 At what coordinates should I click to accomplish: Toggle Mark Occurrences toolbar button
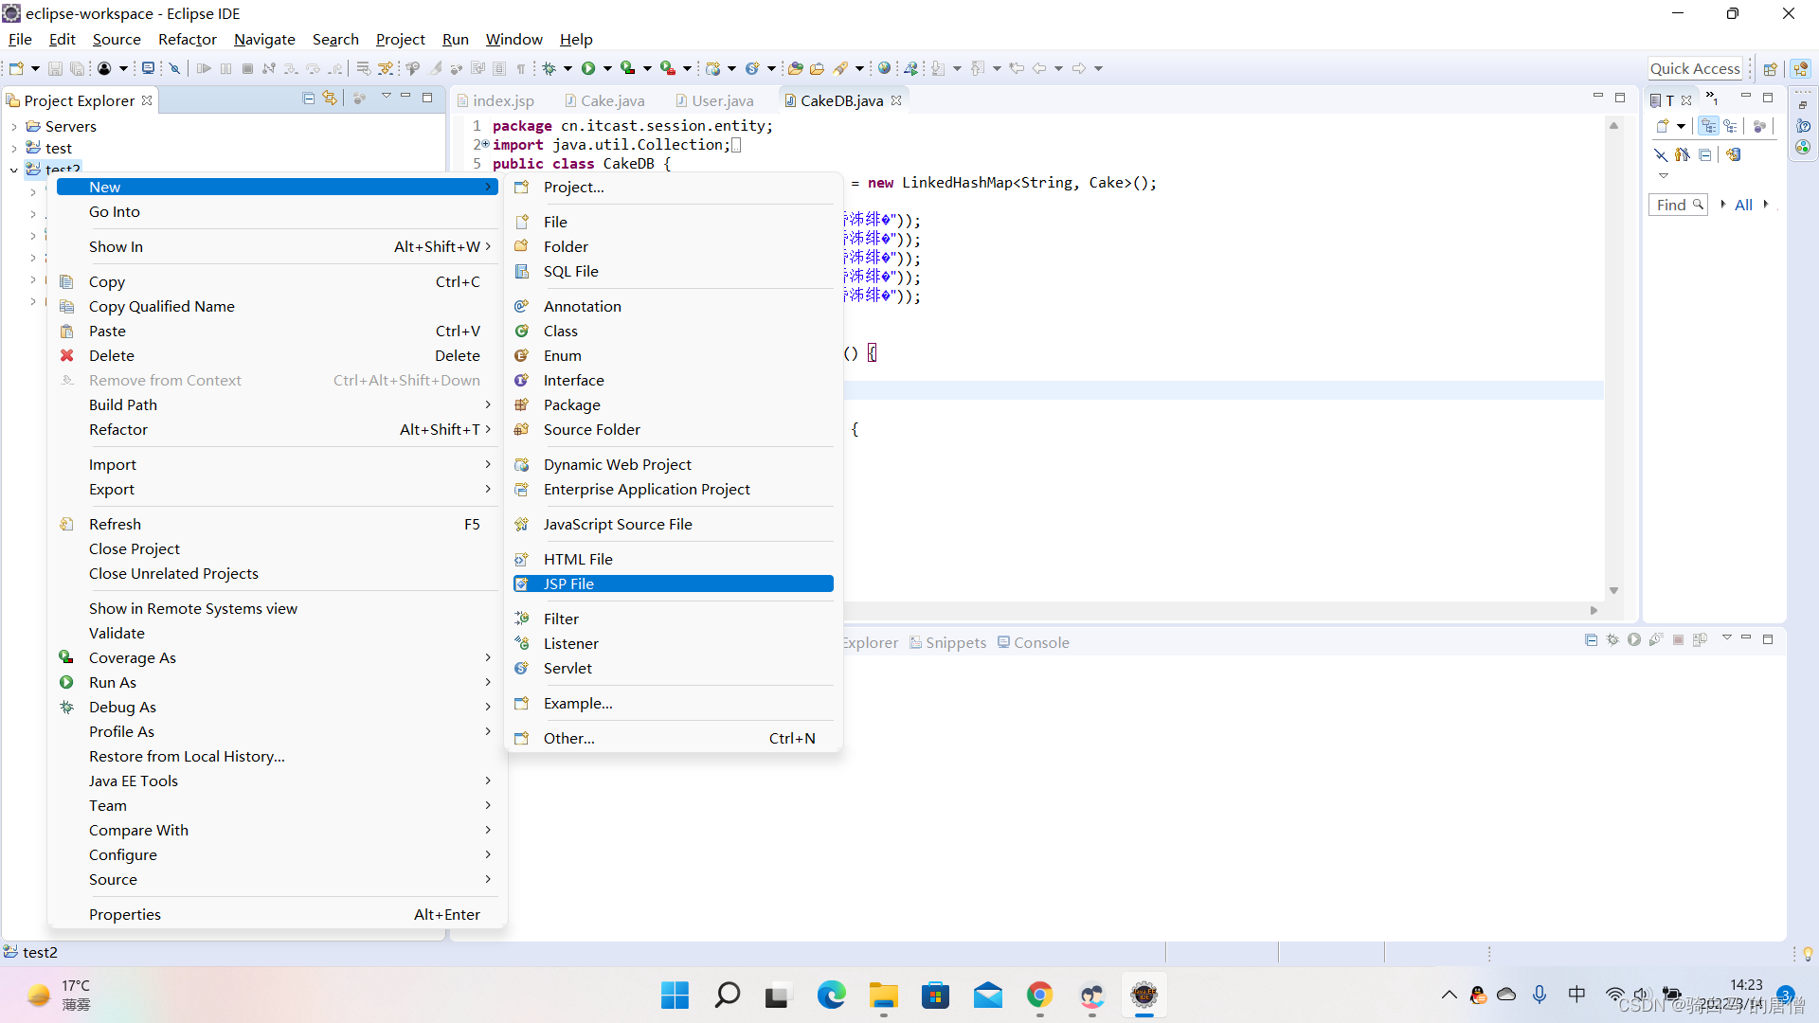pos(435,68)
